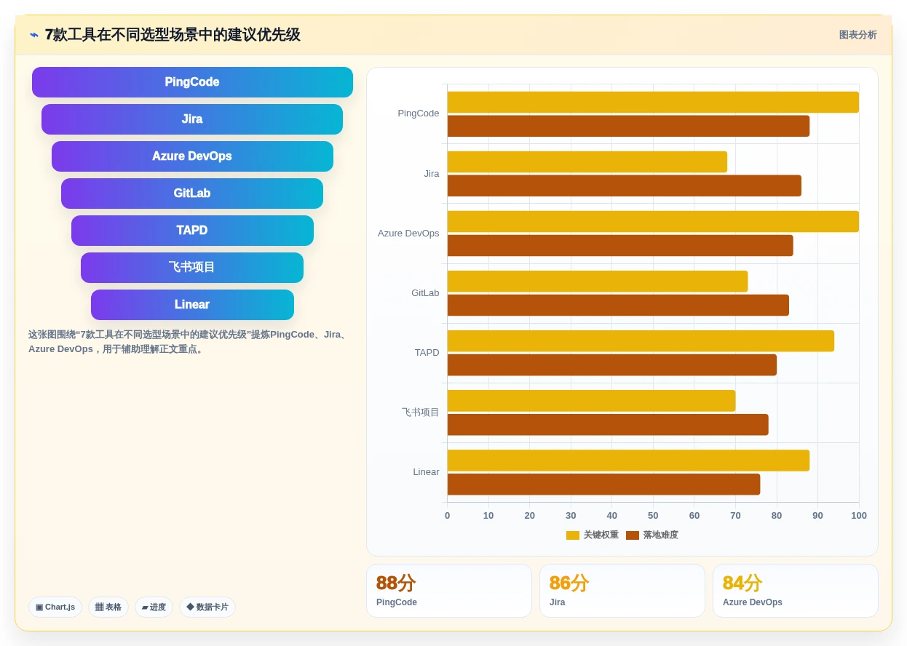Click the 进度 tag chip

(x=154, y=607)
